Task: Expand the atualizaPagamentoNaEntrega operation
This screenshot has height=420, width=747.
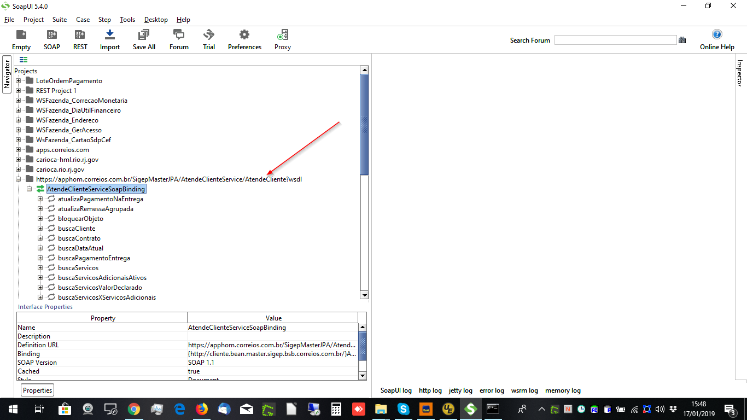Action: [40, 199]
